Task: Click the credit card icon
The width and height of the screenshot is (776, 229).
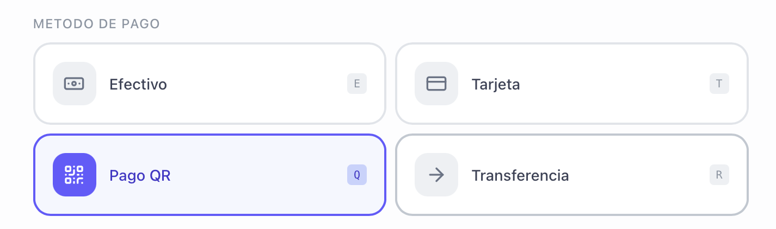Action: 436,84
